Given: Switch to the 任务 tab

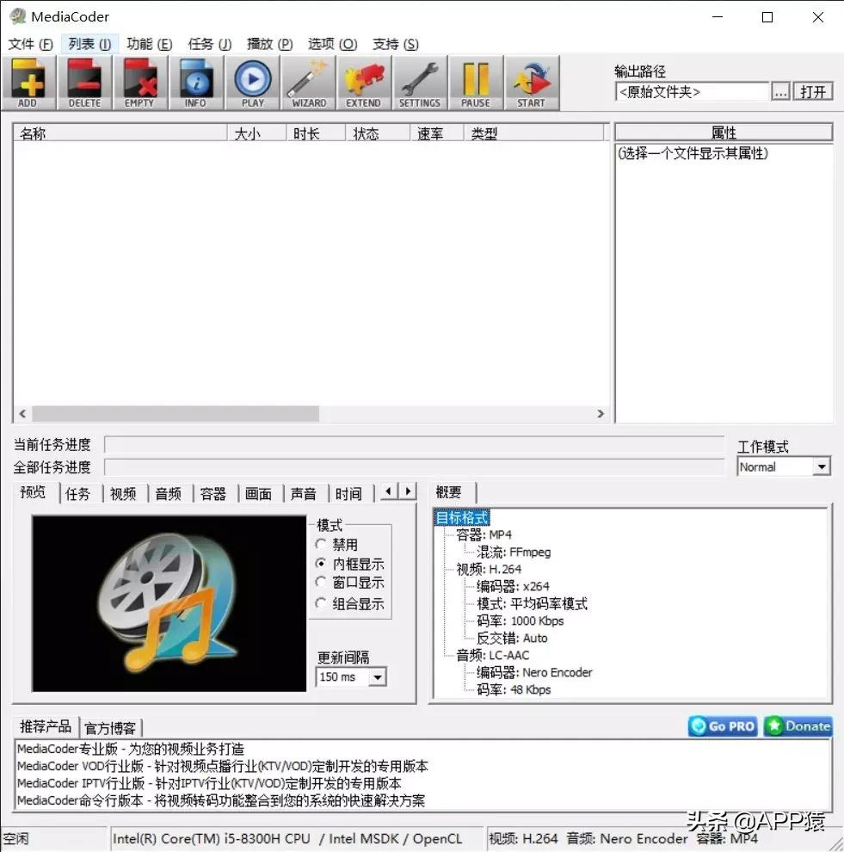Looking at the screenshot, I should pos(78,494).
